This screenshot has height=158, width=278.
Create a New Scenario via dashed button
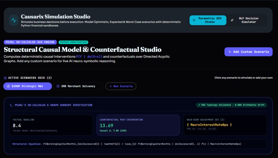121,86
